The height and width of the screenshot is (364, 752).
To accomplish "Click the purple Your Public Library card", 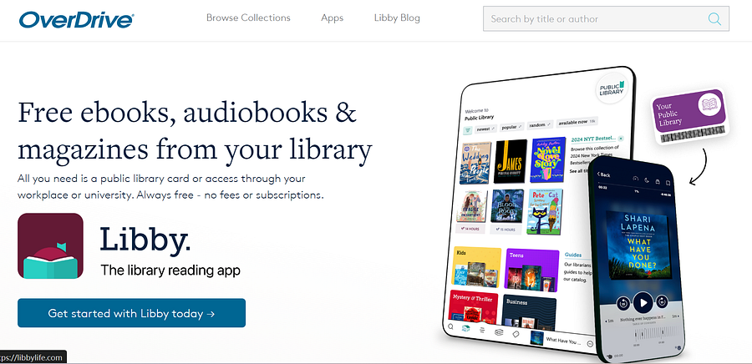I will tap(689, 118).
